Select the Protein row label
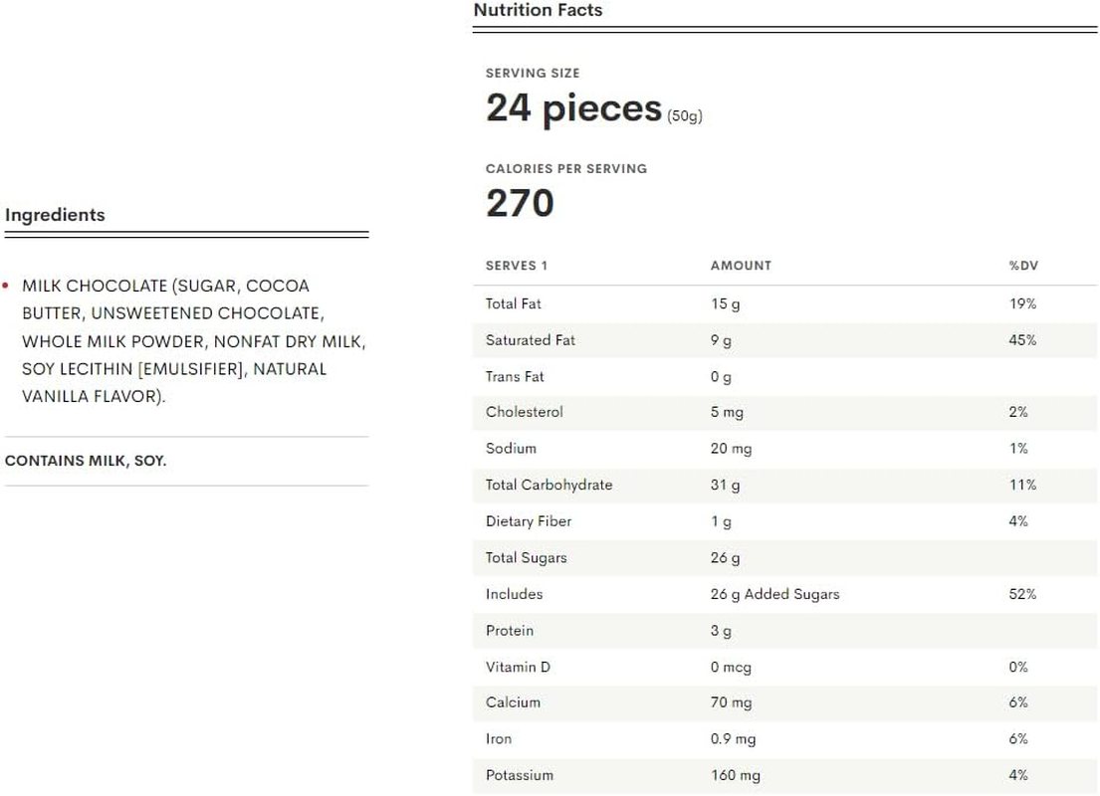 click(x=510, y=631)
